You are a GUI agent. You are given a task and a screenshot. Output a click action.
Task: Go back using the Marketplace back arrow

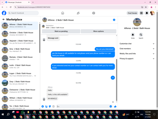tap(3, 19)
